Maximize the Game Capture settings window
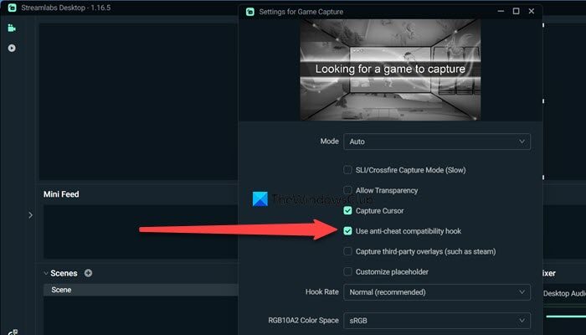This screenshot has width=586, height=335. 517,11
